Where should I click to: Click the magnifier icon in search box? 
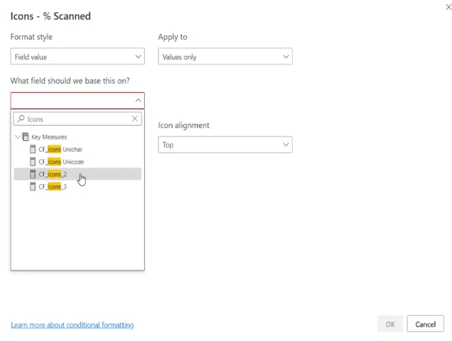[x=21, y=119]
